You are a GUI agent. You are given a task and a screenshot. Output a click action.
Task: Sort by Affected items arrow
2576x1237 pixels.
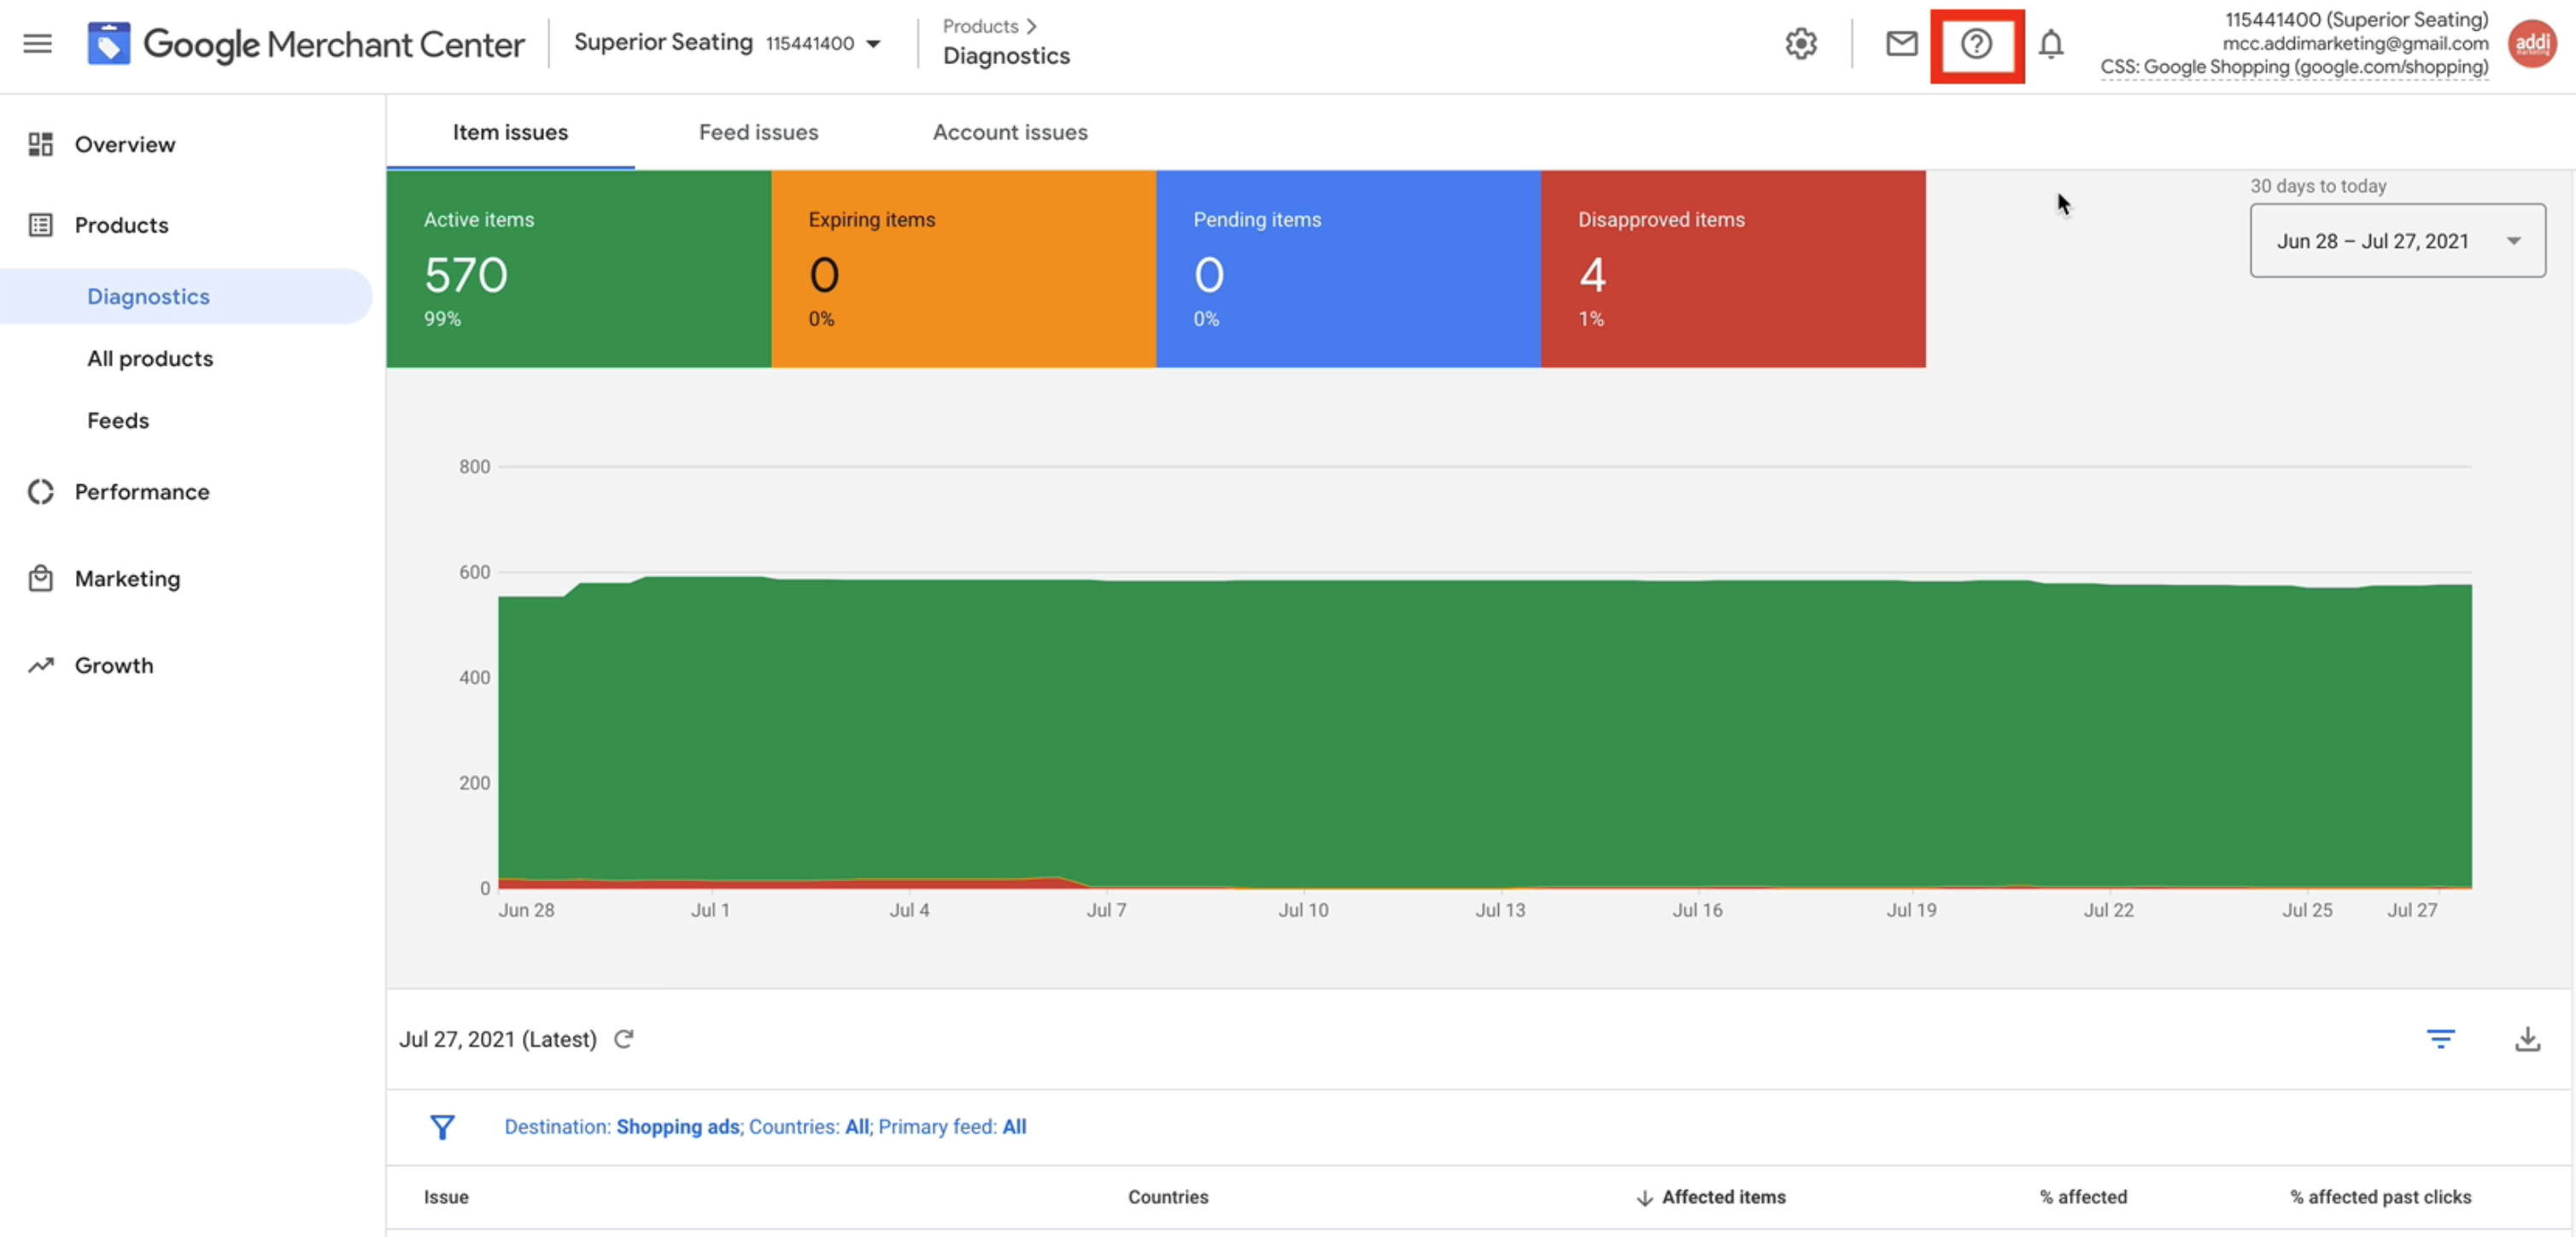point(1643,1197)
